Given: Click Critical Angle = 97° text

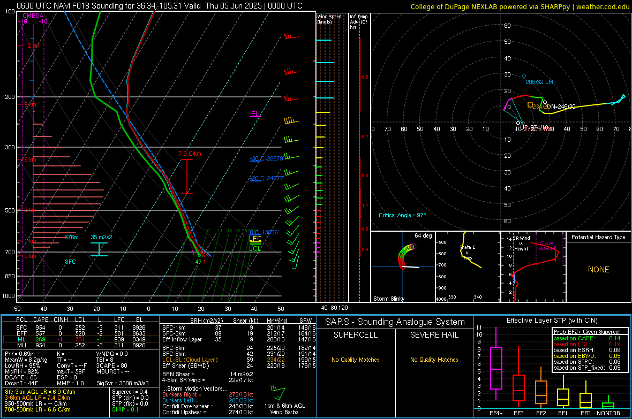Looking at the screenshot, I should click(x=402, y=215).
